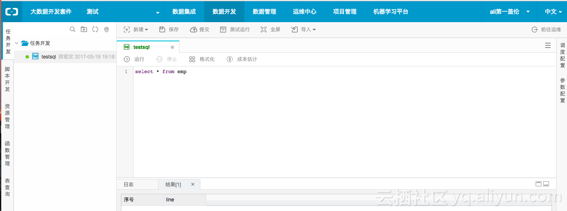Select the testsql editor tab

148,47
